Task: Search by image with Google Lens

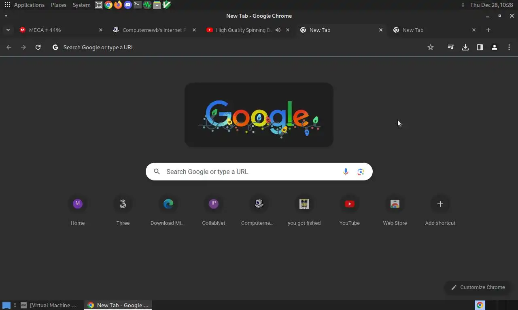Action: pos(361,172)
